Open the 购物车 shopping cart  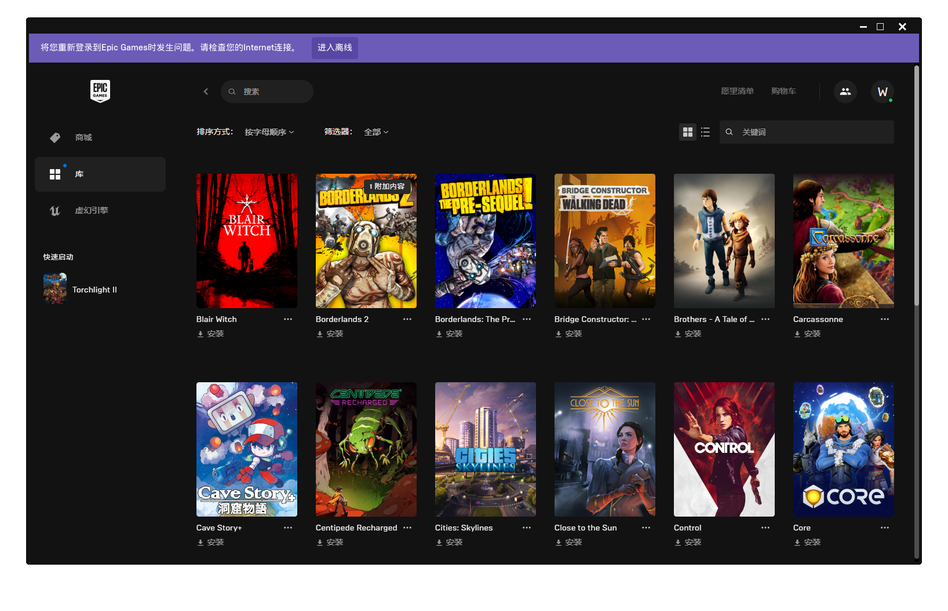(783, 91)
